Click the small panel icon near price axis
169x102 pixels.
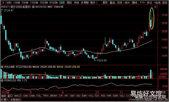point(156,7)
